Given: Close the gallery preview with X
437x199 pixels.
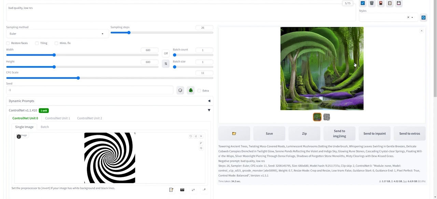Looking at the screenshot, I should tap(422, 31).
